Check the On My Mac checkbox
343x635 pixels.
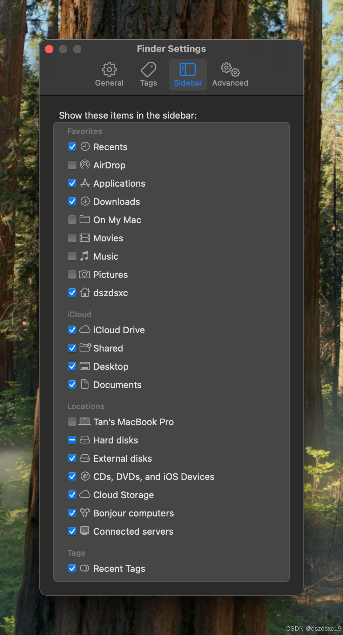[x=72, y=220]
